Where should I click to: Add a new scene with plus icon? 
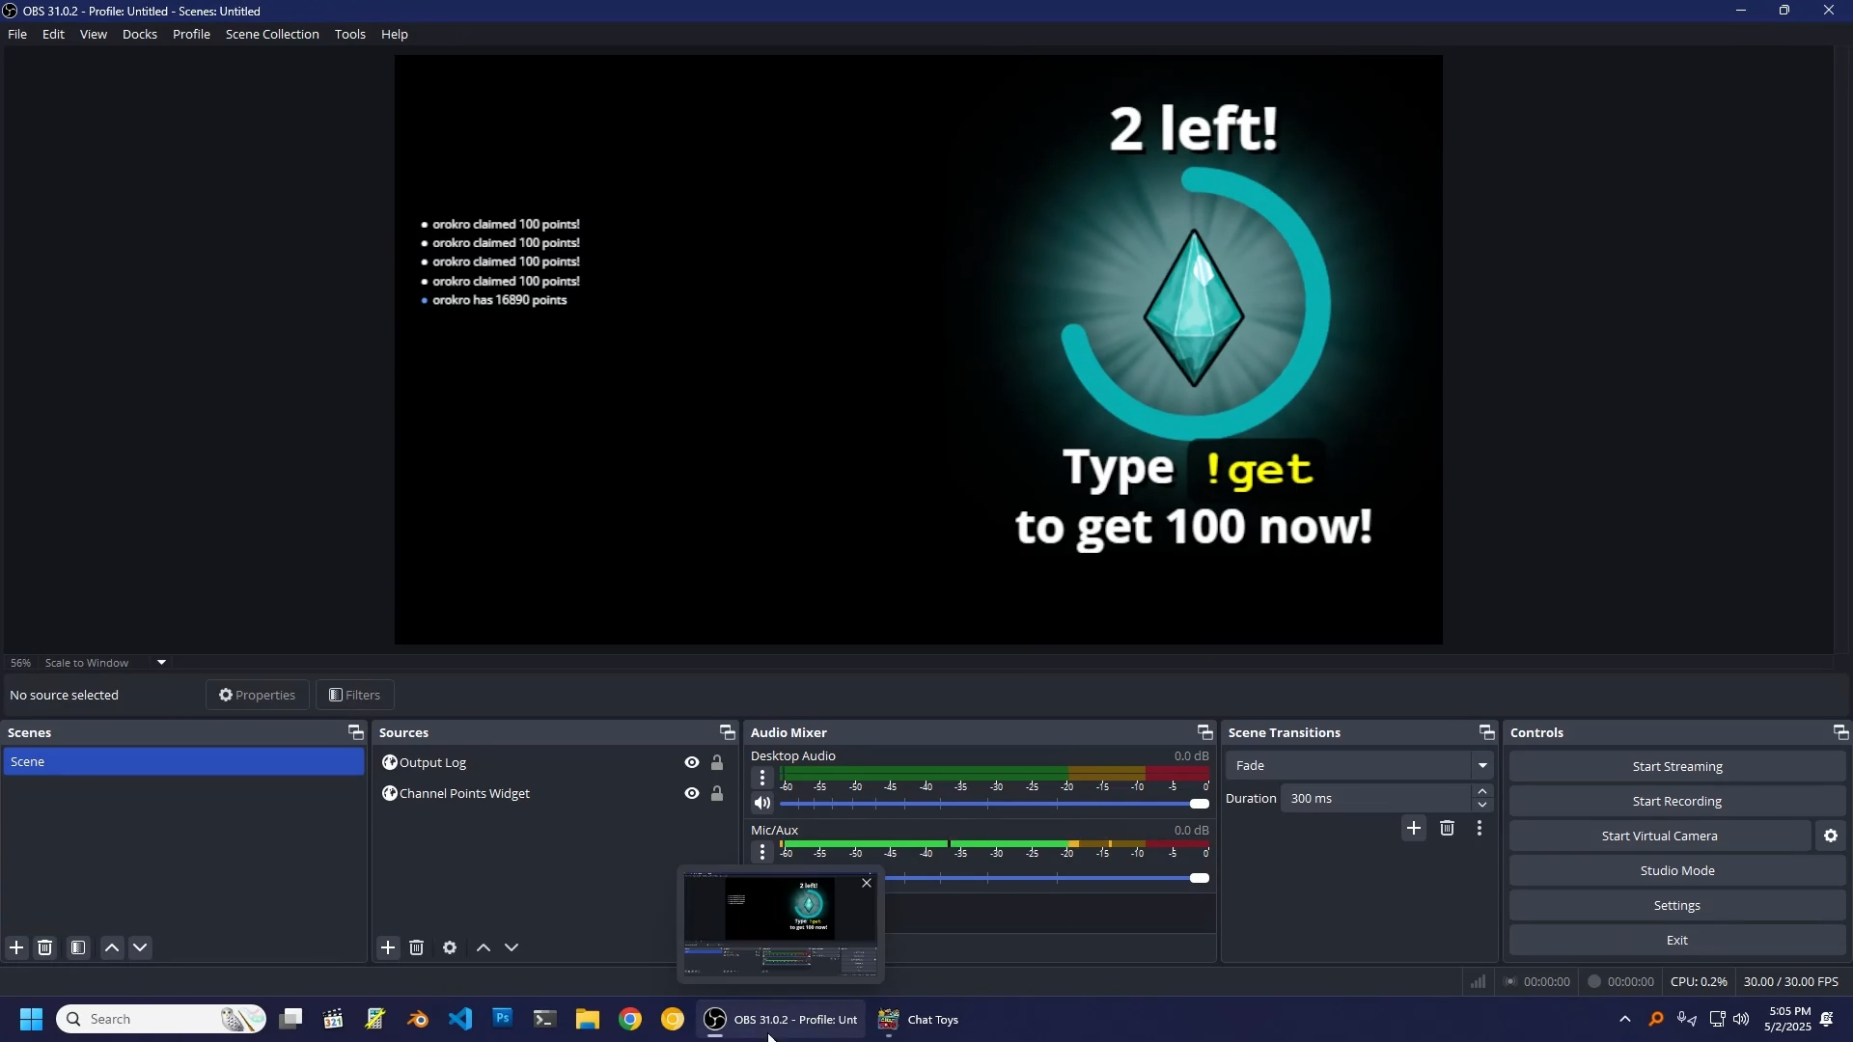[16, 949]
